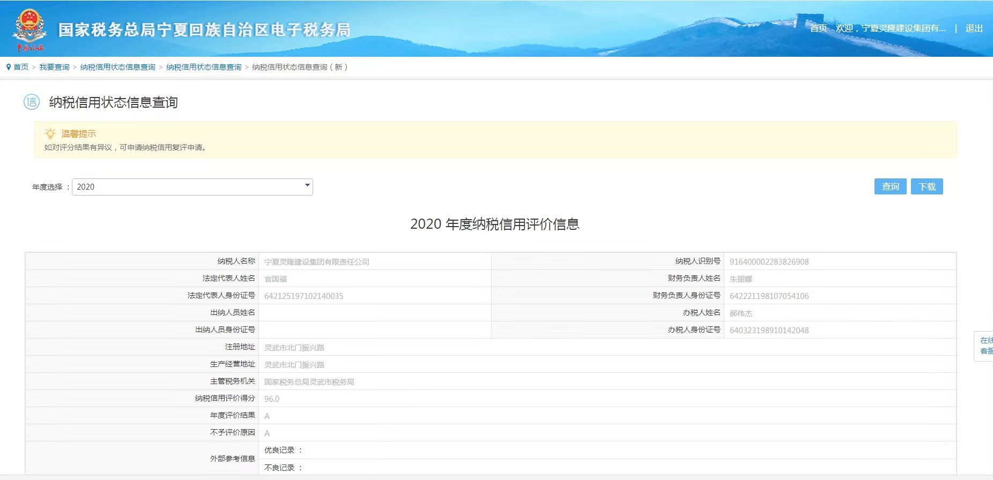Click the lightbulb 温馨提示 icon
Image resolution: width=993 pixels, height=480 pixels.
[50, 133]
